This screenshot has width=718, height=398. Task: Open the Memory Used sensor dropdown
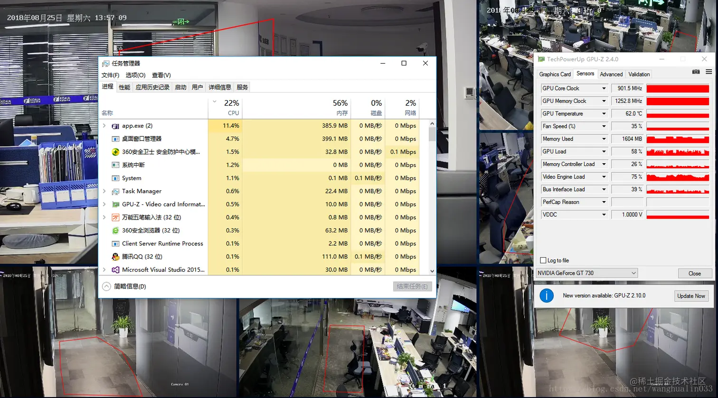(604, 139)
